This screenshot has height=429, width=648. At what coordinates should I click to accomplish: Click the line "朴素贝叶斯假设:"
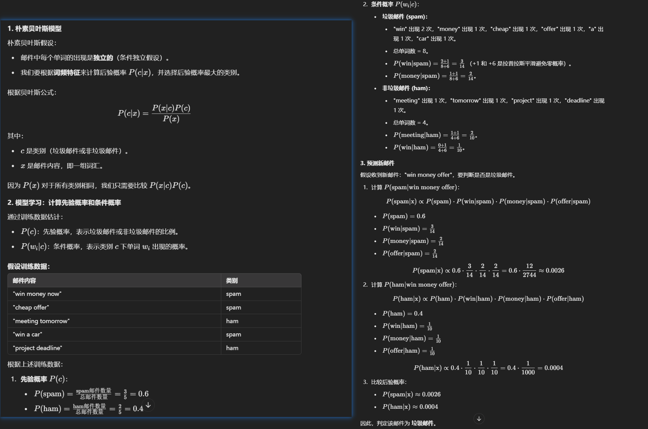[32, 43]
